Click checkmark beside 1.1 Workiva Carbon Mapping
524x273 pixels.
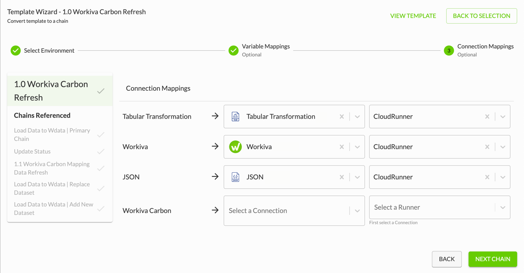pyautogui.click(x=101, y=168)
